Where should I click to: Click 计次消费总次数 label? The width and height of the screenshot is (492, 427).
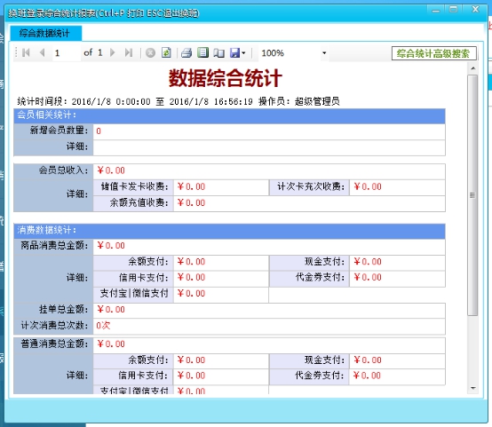pos(54,325)
